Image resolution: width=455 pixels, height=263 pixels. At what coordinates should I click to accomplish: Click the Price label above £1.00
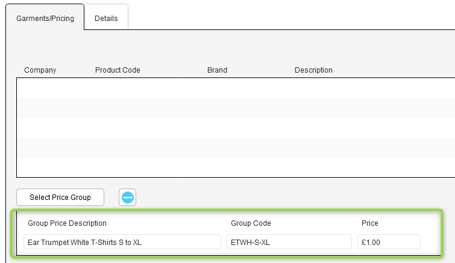tap(369, 223)
